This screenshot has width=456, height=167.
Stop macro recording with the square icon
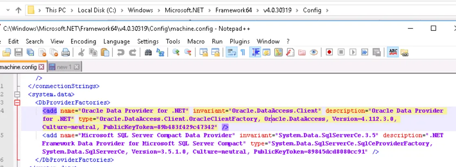click(341, 52)
